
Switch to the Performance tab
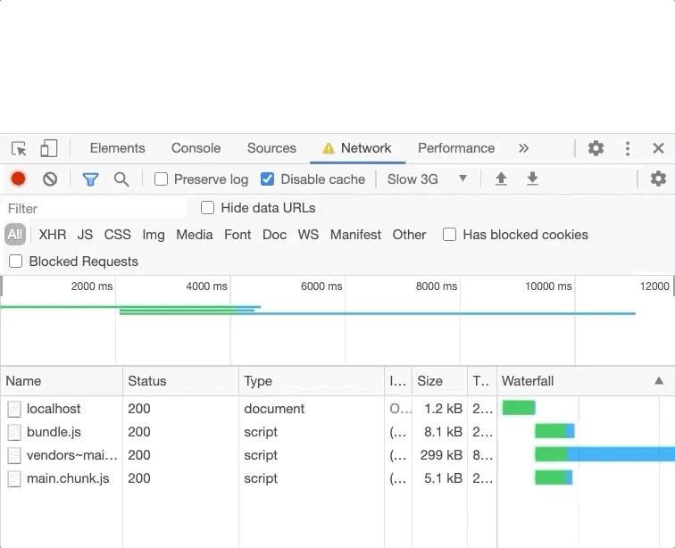[455, 148]
